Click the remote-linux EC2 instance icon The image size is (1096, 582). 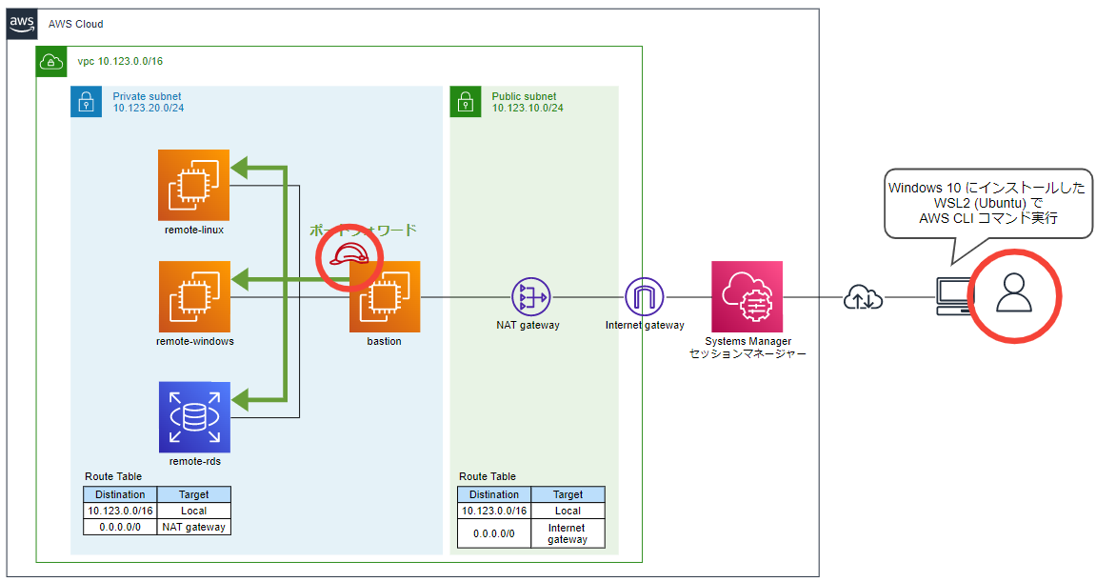tap(193, 186)
